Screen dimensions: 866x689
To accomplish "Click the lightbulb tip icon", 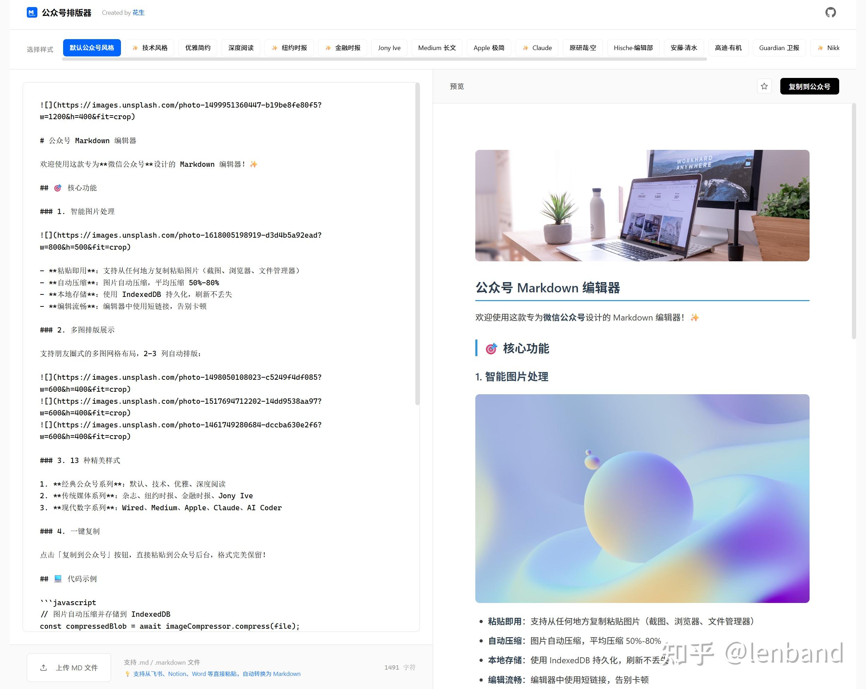I will coord(128,674).
